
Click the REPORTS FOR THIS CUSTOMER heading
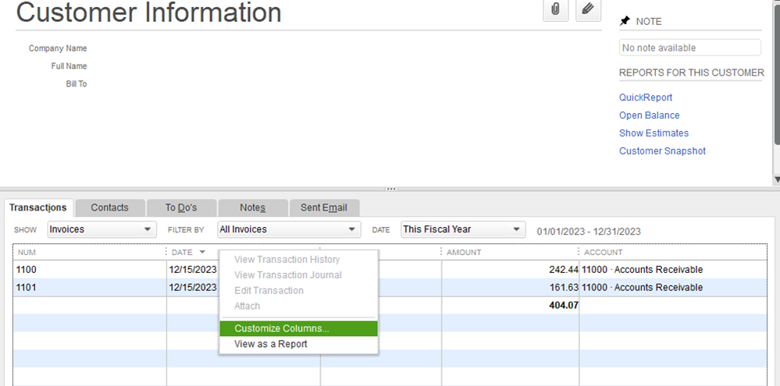pos(692,73)
